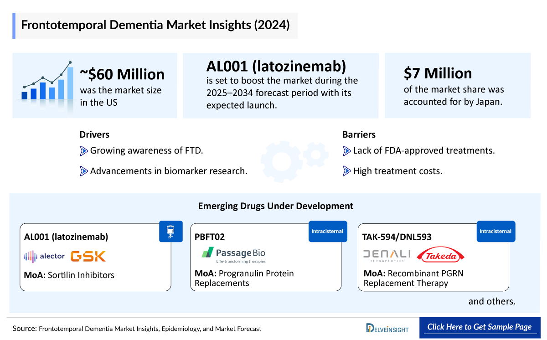Expand the arrow next to Lack of FDA-approved treatments

(346, 150)
